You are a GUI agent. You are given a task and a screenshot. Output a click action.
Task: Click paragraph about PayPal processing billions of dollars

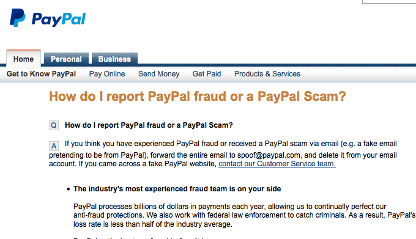(x=244, y=215)
